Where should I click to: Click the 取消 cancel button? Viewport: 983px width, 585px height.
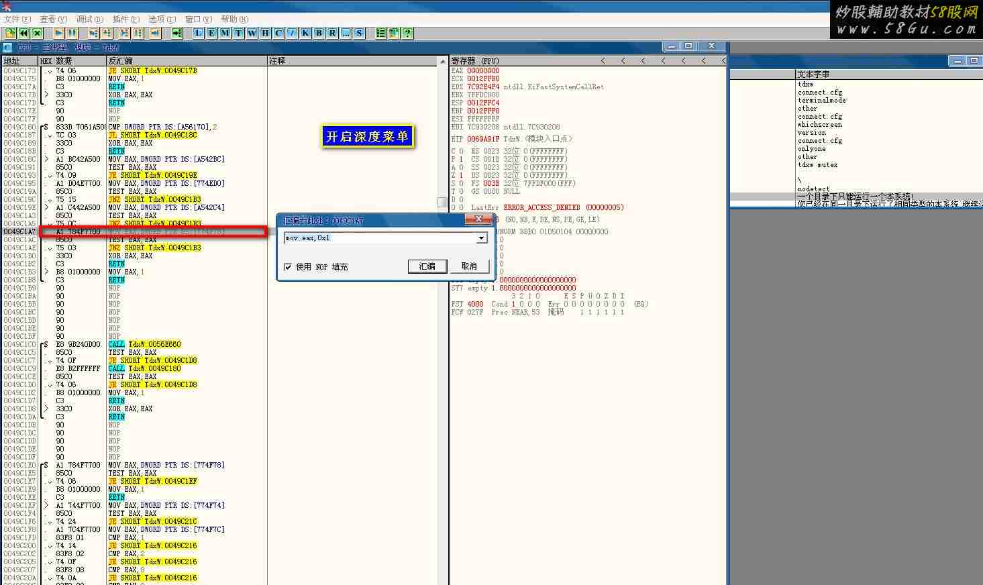point(469,266)
